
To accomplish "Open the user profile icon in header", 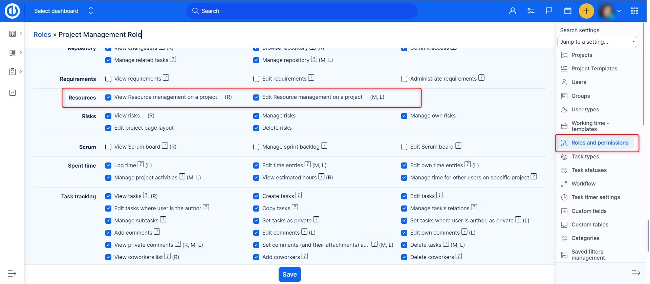I will point(513,11).
